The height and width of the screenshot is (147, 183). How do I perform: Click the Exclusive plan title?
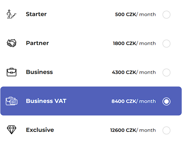click(x=40, y=130)
